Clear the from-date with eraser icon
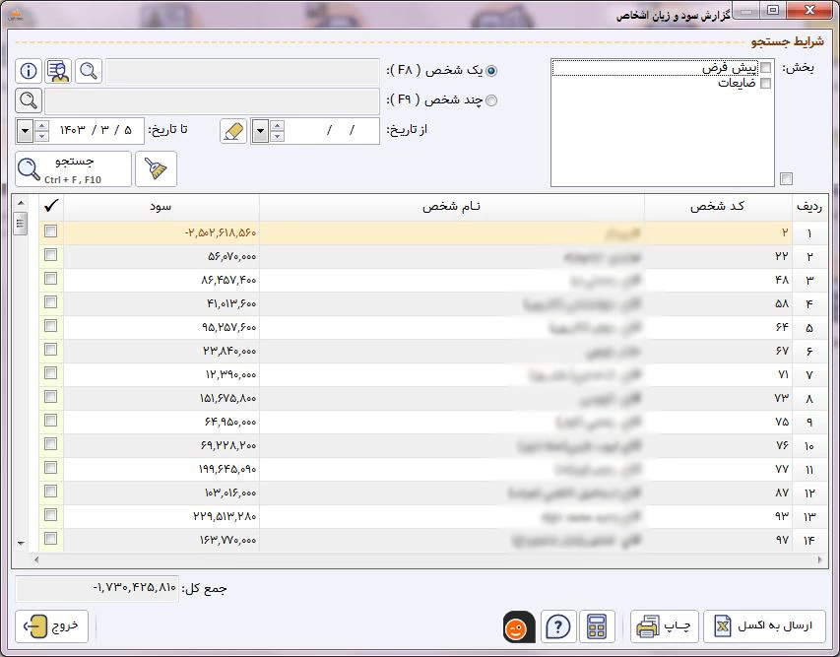This screenshot has height=657, width=840. 233,131
